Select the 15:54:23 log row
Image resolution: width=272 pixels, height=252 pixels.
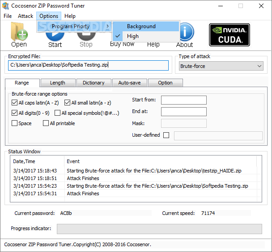pos(135,186)
